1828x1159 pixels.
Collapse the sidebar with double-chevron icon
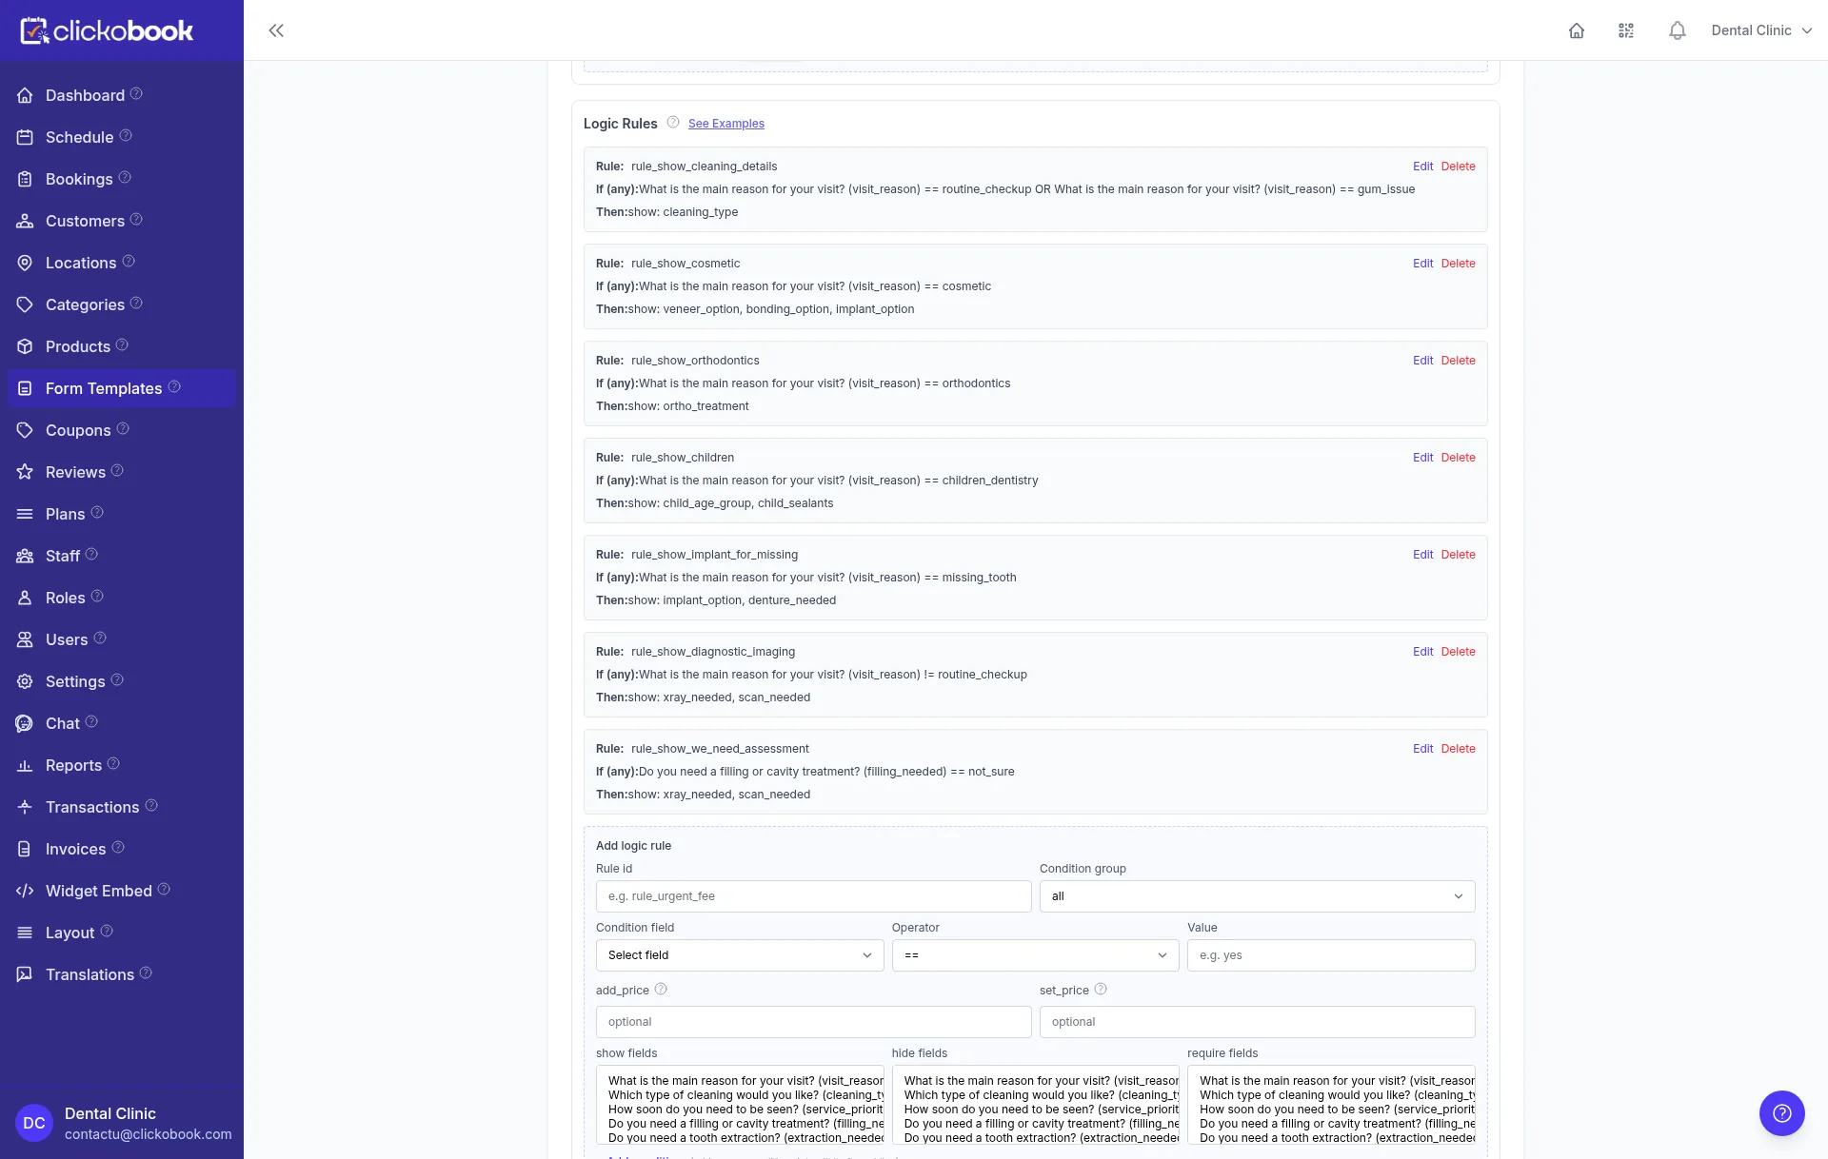pyautogui.click(x=276, y=30)
